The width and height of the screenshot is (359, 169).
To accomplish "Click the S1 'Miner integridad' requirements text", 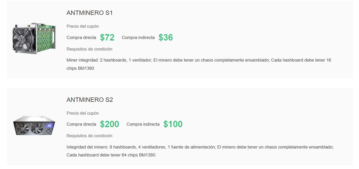I will click(199, 64).
